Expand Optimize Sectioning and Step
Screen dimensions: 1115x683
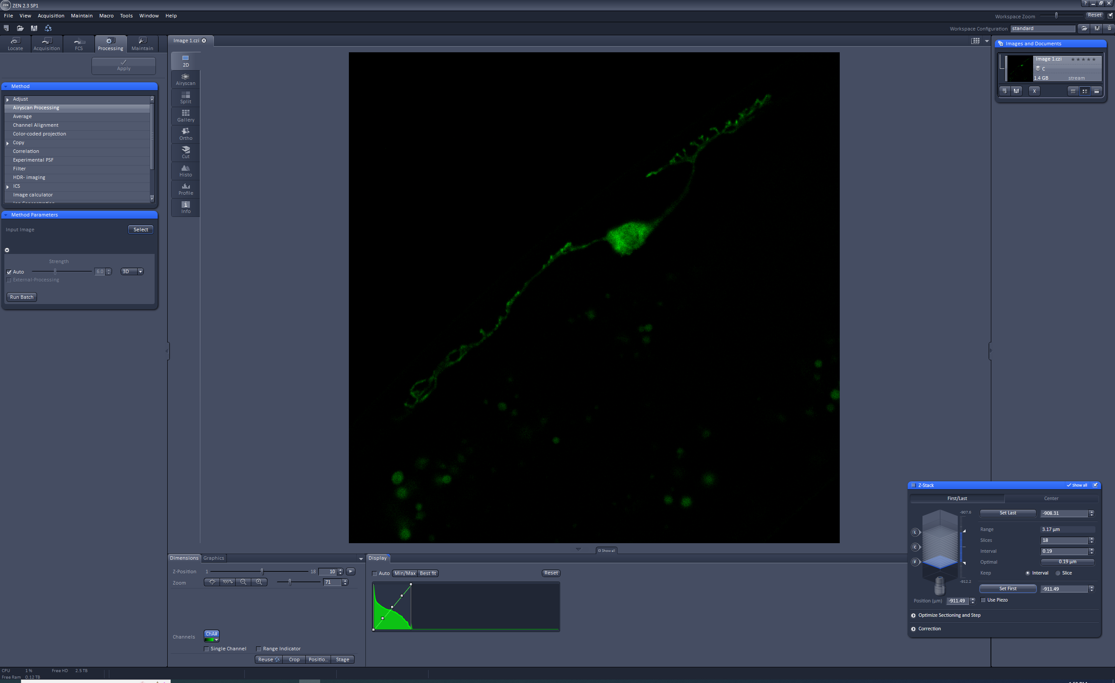(x=914, y=615)
